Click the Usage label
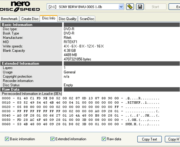 (x=8, y=72)
